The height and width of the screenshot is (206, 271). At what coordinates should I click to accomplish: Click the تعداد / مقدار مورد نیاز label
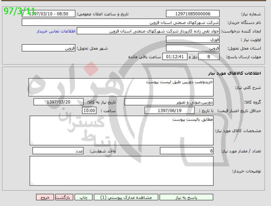[241, 151]
